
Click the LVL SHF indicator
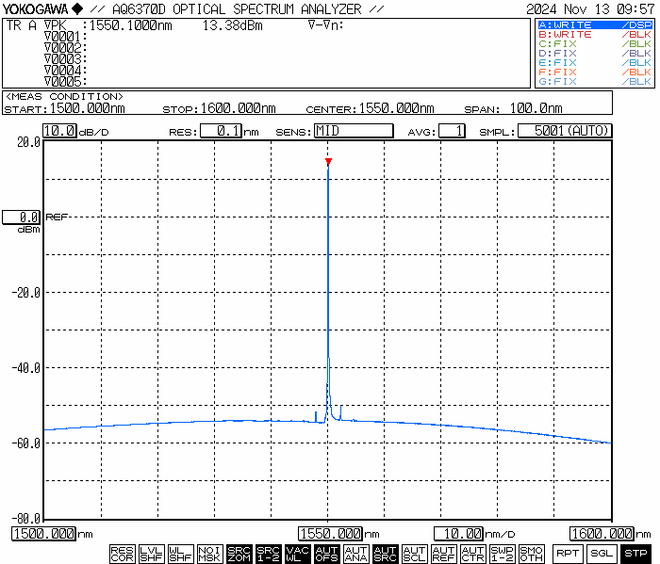pos(151,554)
